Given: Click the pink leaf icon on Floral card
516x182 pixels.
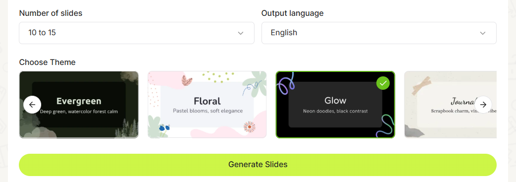Looking at the screenshot, I should pyautogui.click(x=187, y=81).
